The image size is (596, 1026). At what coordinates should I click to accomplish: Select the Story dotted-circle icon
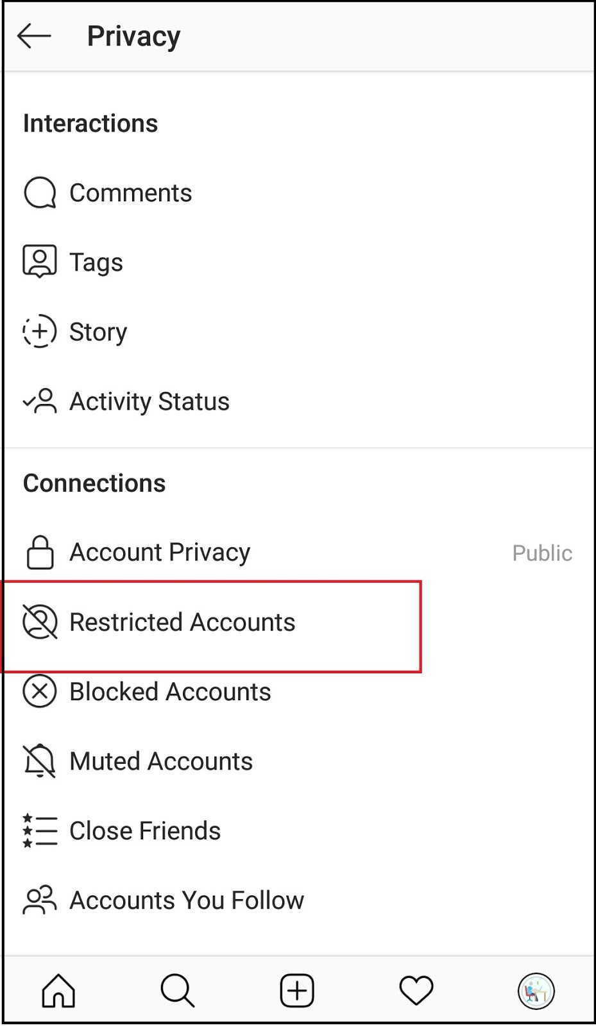click(39, 332)
